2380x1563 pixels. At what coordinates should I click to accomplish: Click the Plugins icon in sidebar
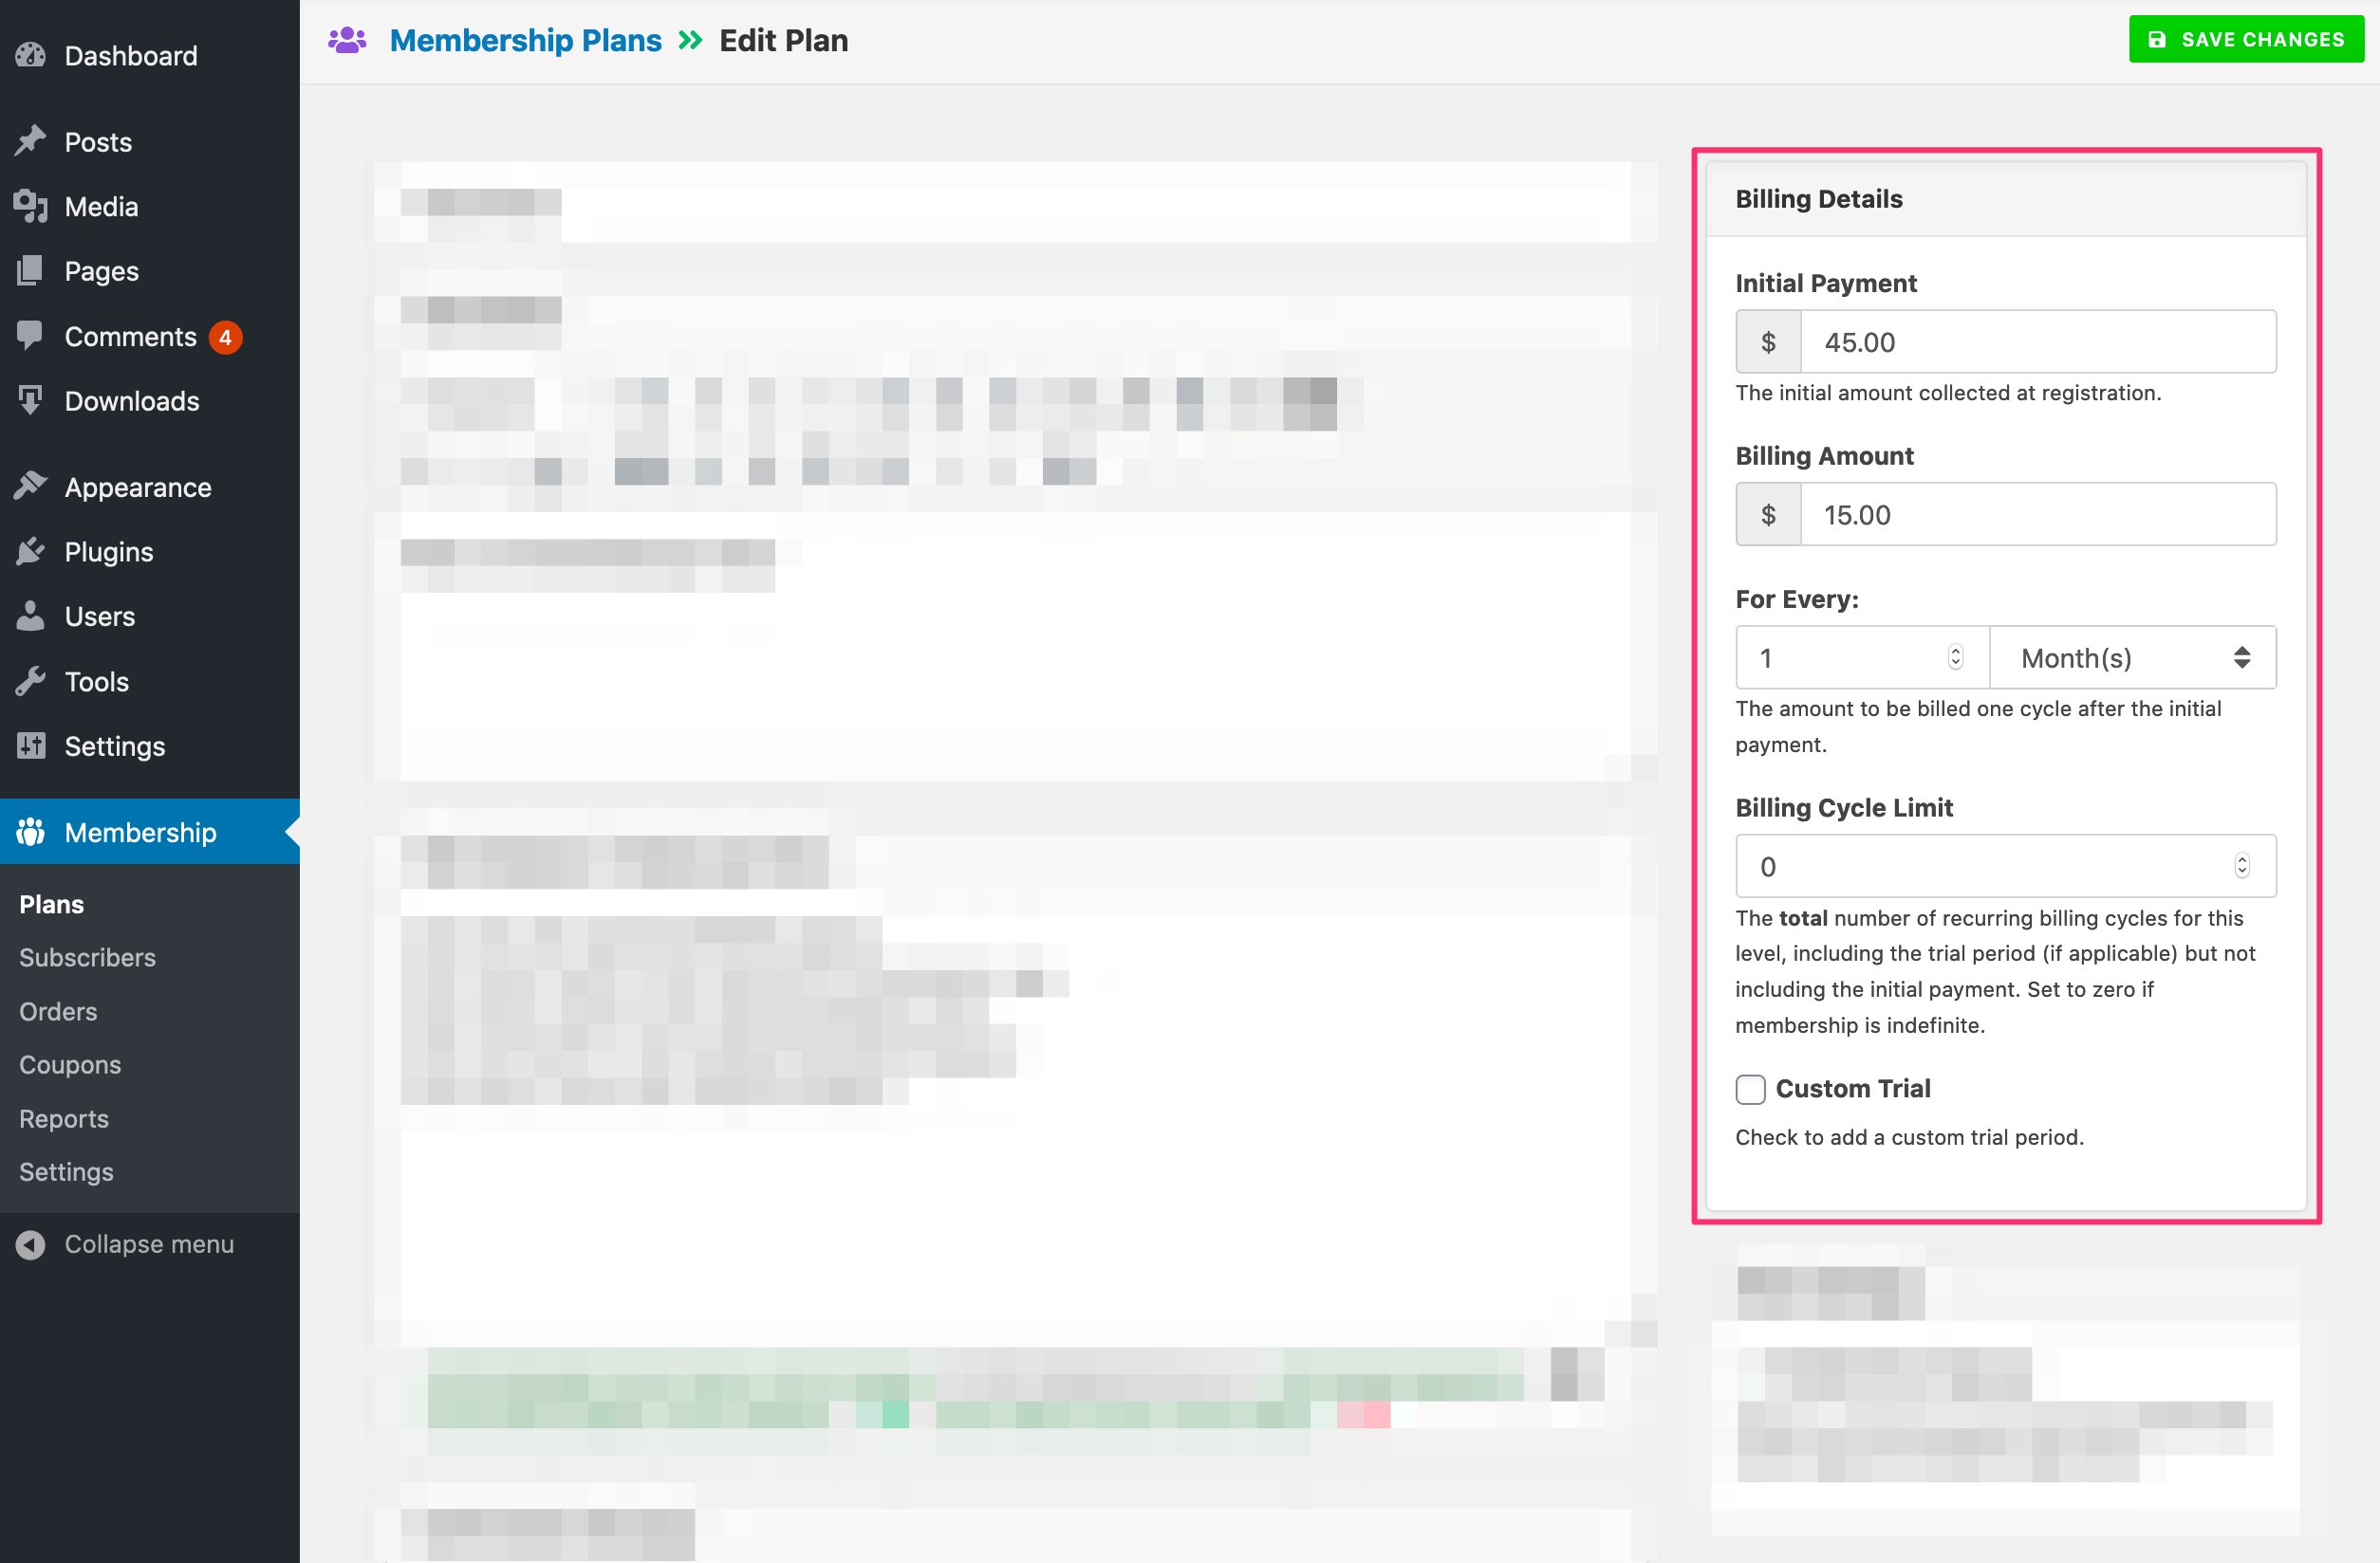click(x=29, y=551)
